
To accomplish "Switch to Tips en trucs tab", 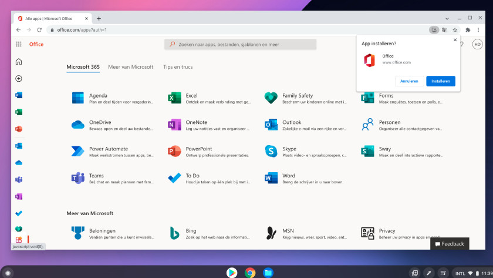I will tap(178, 67).
